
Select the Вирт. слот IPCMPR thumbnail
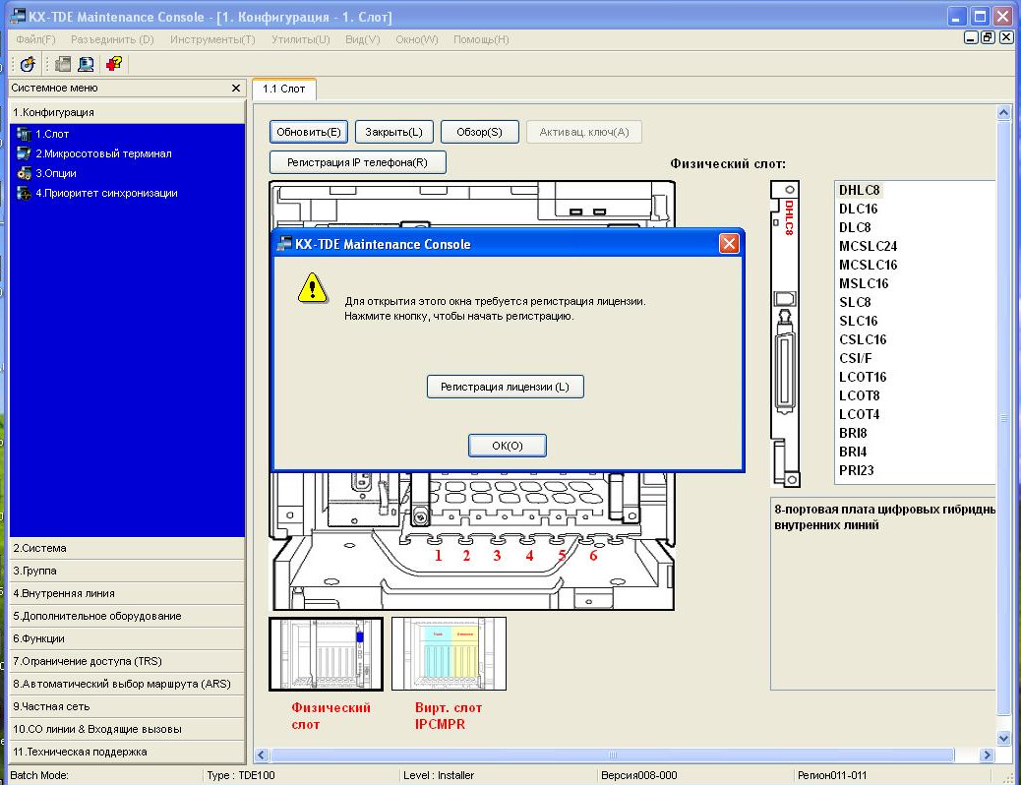pyautogui.click(x=449, y=654)
